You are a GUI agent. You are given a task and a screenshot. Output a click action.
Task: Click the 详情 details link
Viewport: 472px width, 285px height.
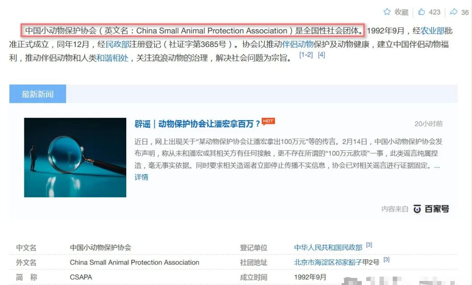click(141, 177)
